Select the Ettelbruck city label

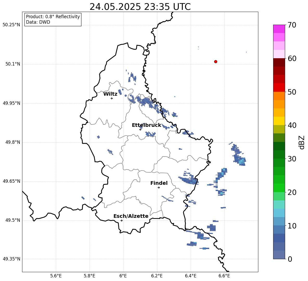click(x=146, y=125)
